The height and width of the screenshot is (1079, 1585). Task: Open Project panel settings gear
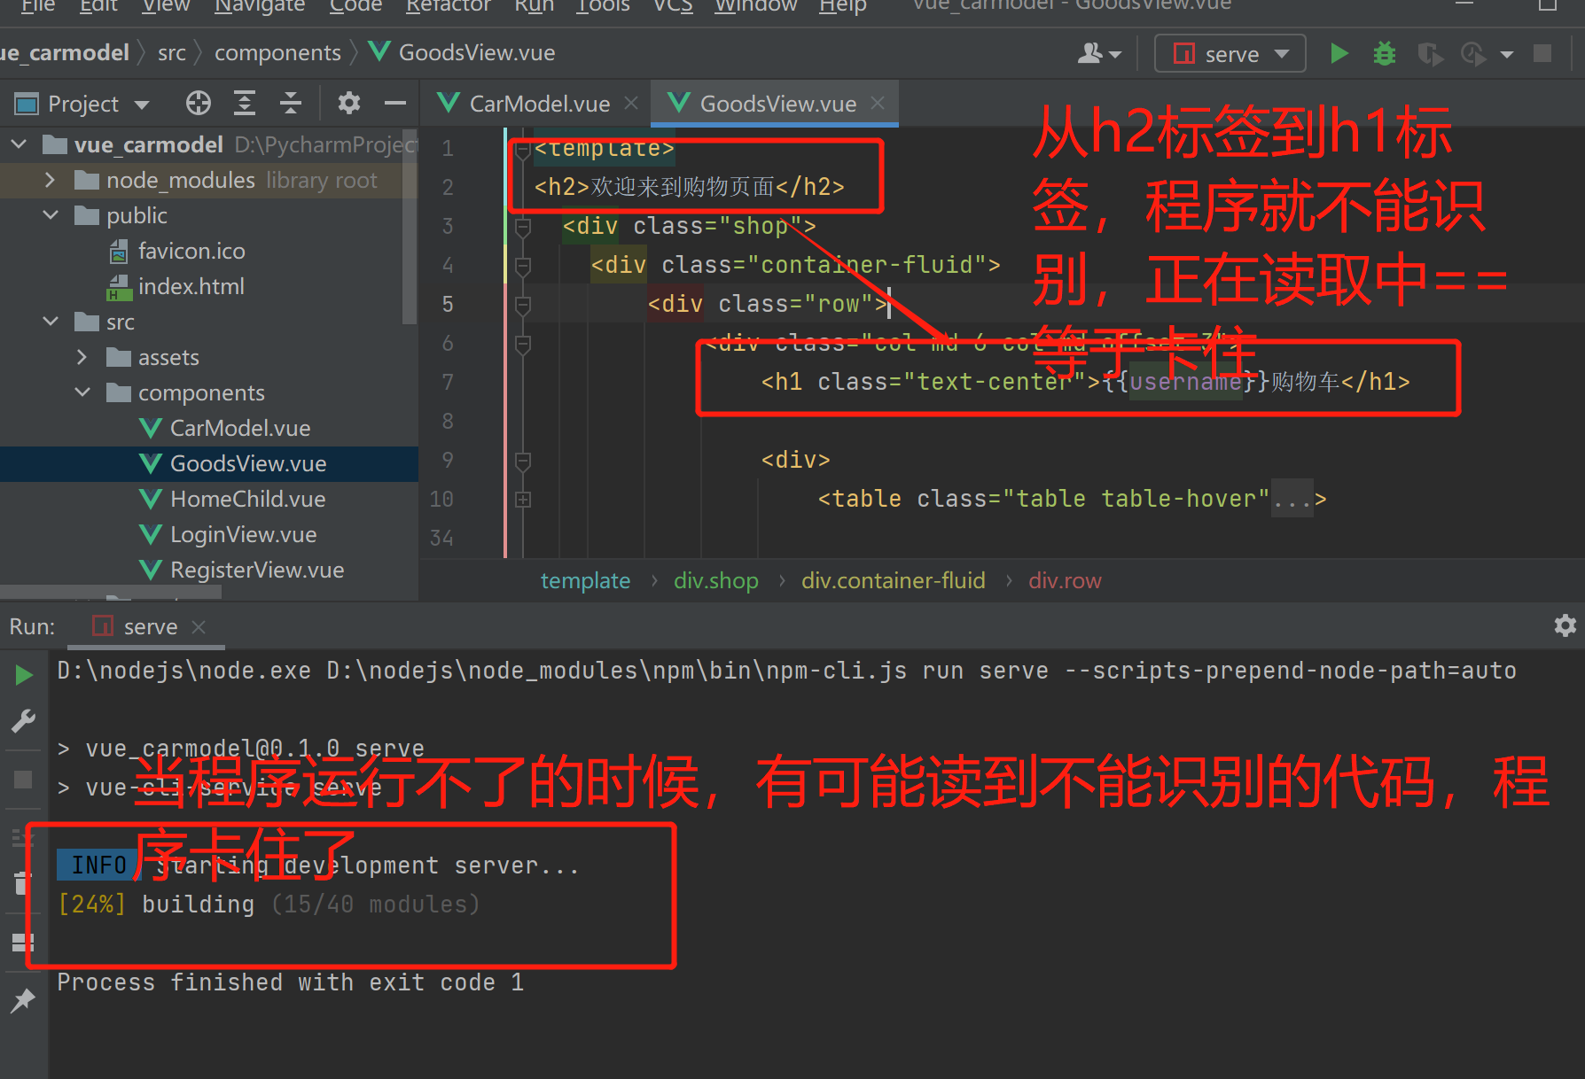[x=349, y=104]
